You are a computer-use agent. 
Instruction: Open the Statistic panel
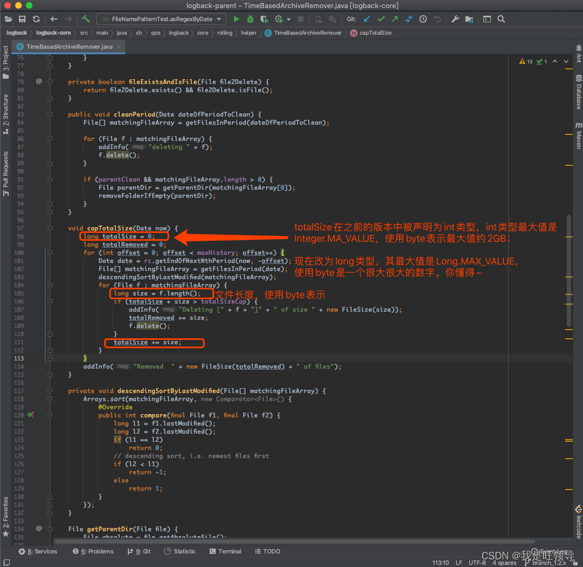(180, 551)
